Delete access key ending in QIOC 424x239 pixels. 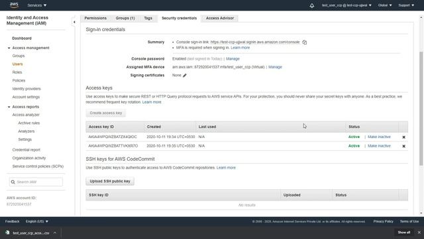tap(403, 137)
